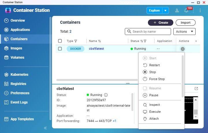Click the Container Station logo icon
The height and width of the screenshot is (133, 208).
point(8,10)
